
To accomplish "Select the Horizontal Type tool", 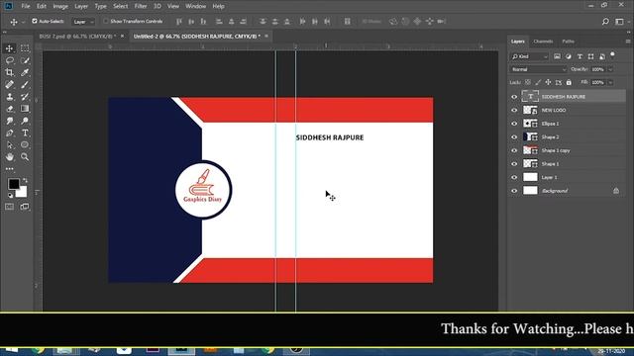I will (25, 133).
